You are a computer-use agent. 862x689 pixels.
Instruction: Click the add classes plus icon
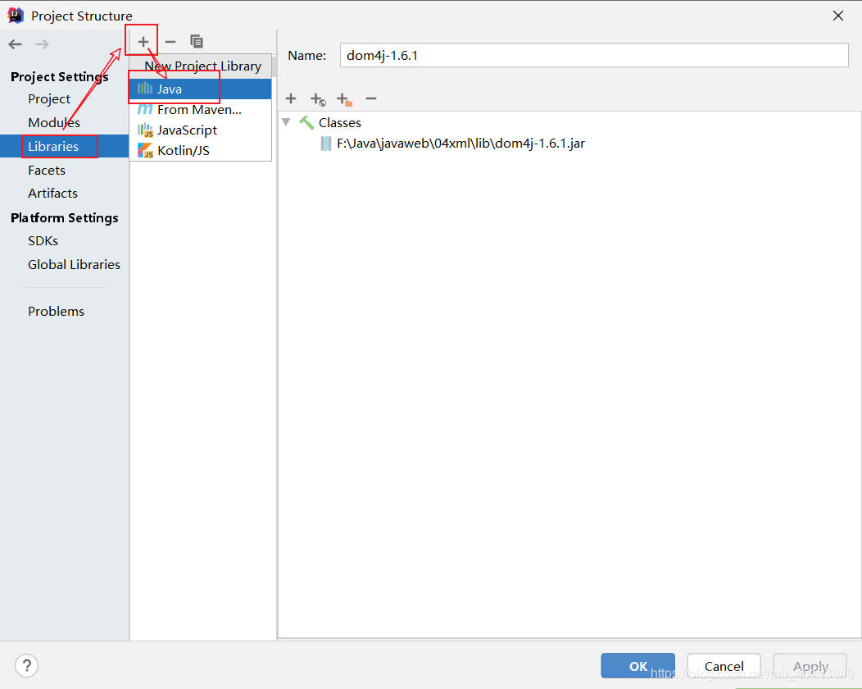pos(291,98)
